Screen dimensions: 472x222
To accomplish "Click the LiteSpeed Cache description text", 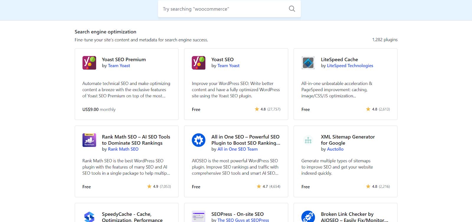I will click(337, 90).
